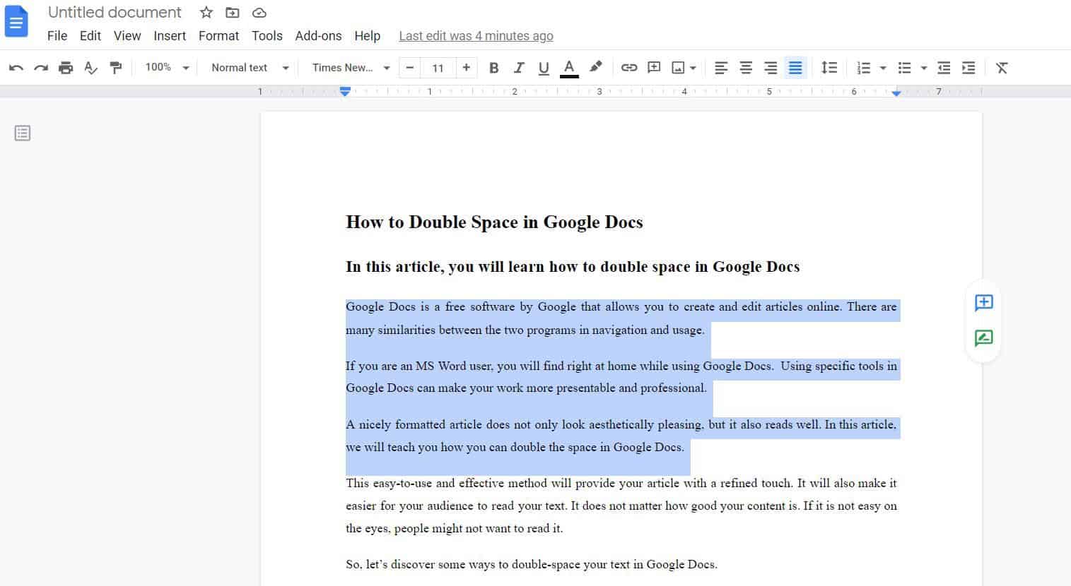Increase indent of selected text

[x=968, y=68]
